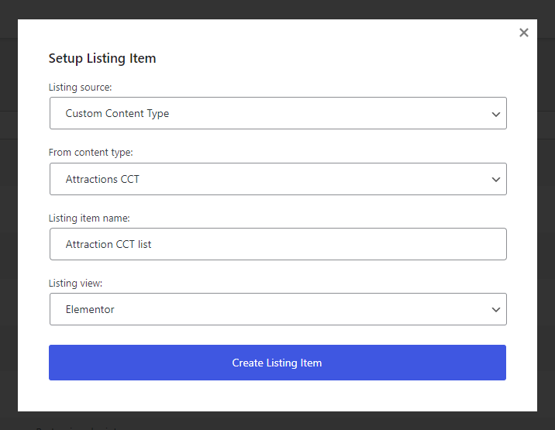Click the Setup Listing Item heading
This screenshot has height=430, width=555.
tap(102, 58)
